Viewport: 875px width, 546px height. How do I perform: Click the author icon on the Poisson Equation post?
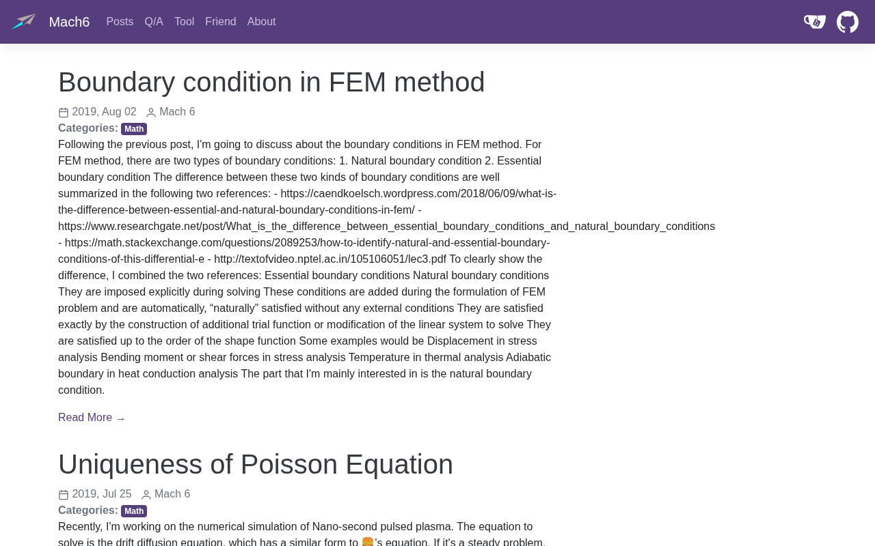146,495
